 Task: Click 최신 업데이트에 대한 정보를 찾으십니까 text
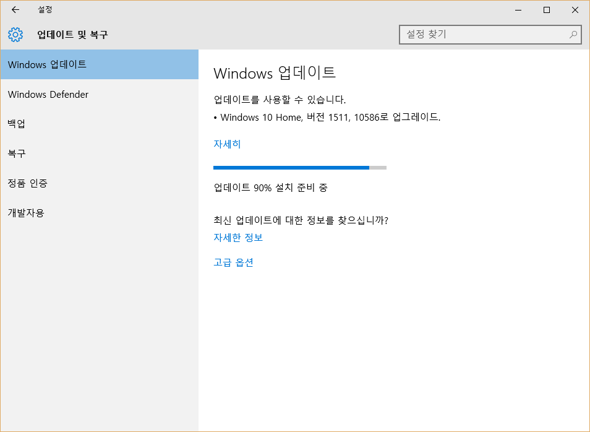tap(301, 220)
